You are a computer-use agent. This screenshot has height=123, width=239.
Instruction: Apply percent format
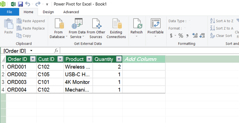181,36
